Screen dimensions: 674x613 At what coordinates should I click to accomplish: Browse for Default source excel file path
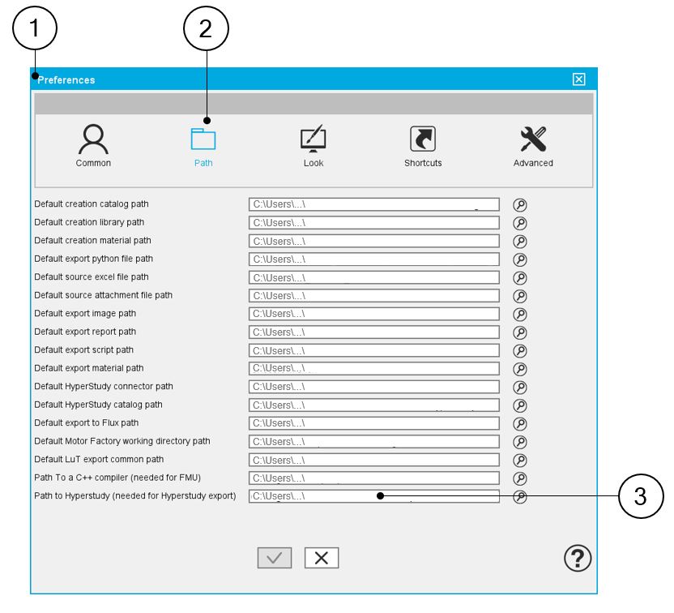[520, 277]
